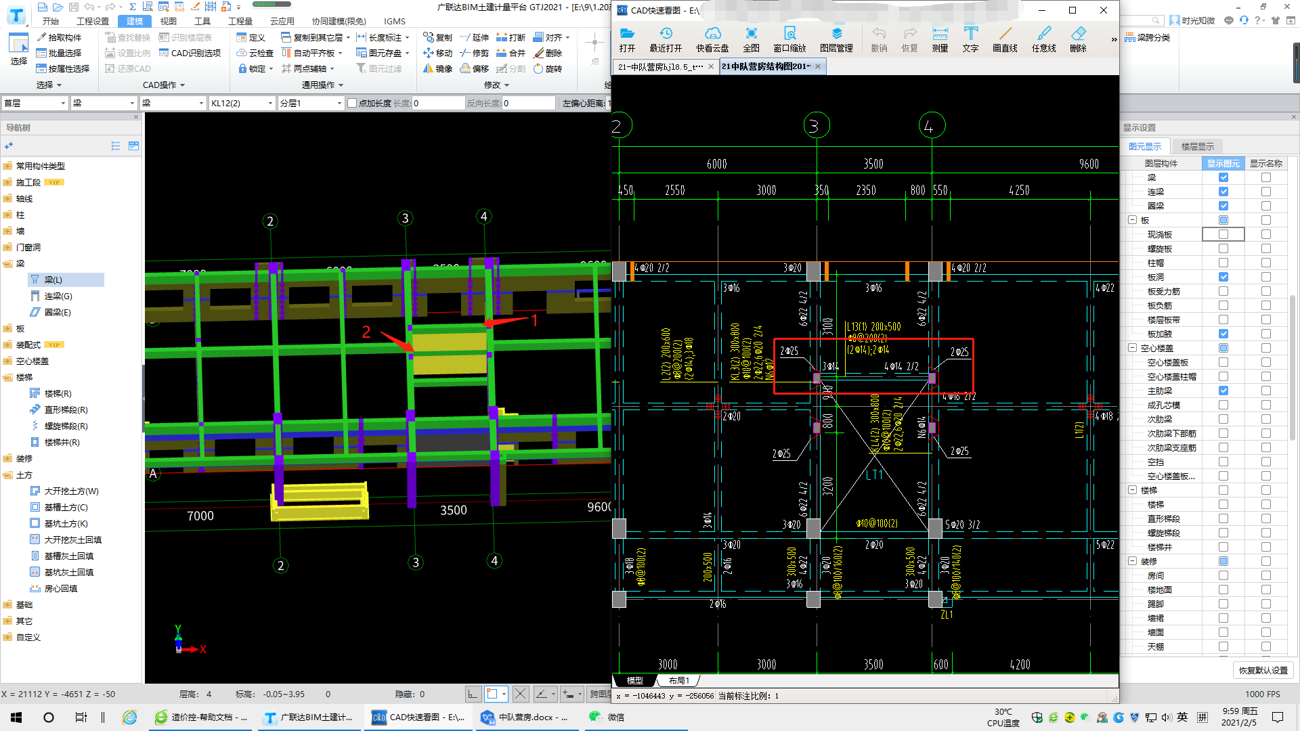Click the Windows Start button

(16, 717)
